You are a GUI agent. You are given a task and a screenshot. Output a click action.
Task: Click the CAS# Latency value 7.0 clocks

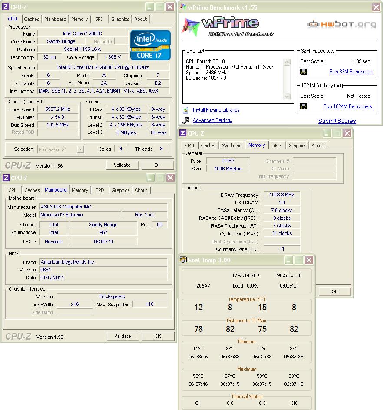click(282, 211)
